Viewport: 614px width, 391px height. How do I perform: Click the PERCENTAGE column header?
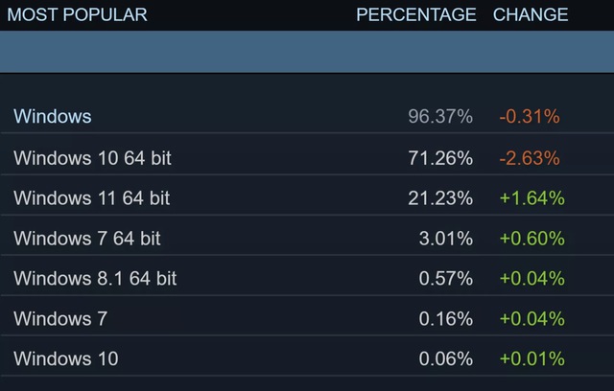(415, 14)
